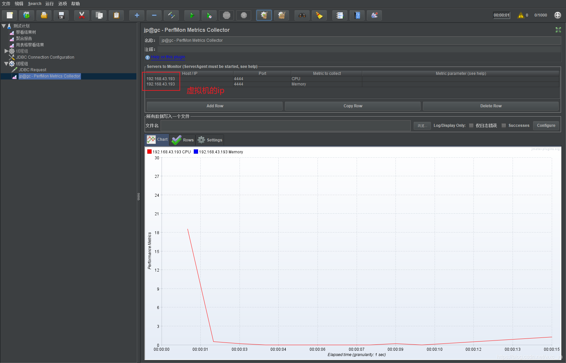The image size is (566, 363).
Task: Click the 浏览 browse button
Action: (x=422, y=126)
